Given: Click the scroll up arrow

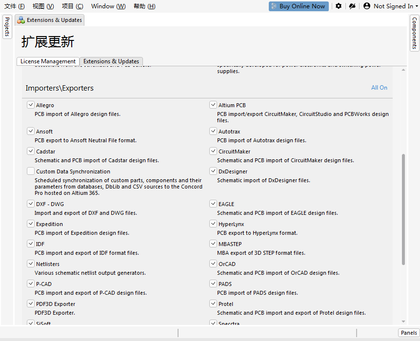Looking at the screenshot, I should (403, 70).
